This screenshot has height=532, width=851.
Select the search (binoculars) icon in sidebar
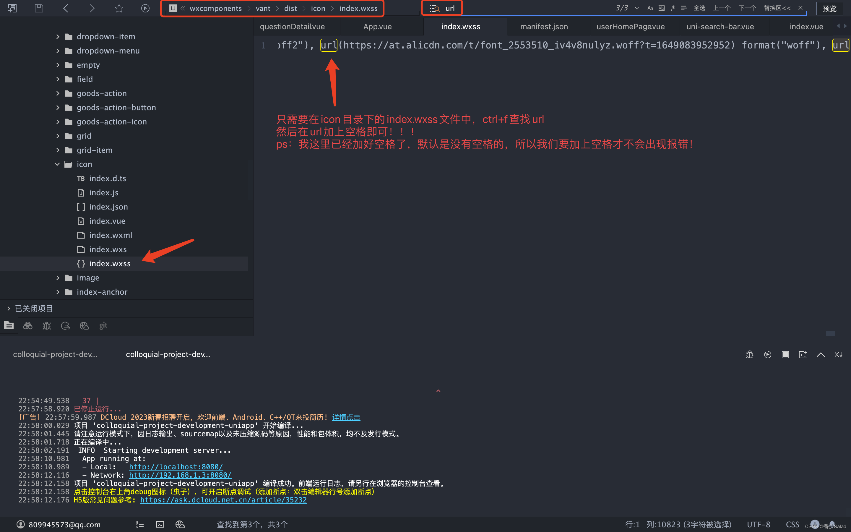click(x=28, y=325)
